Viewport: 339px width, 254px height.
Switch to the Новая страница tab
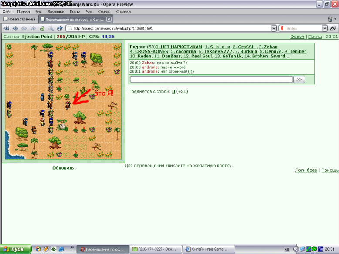20,19
